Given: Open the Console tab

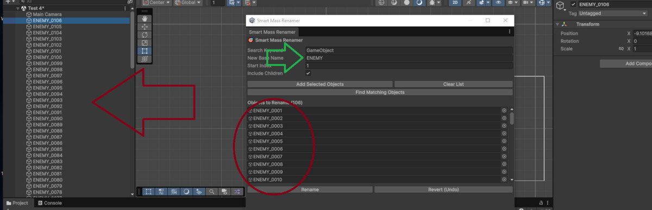Looking at the screenshot, I should pyautogui.click(x=49, y=203).
